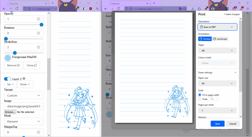Image resolution: width=252 pixels, height=137 pixels.
Task: Cancel the print dialog
Action: click(x=233, y=124)
